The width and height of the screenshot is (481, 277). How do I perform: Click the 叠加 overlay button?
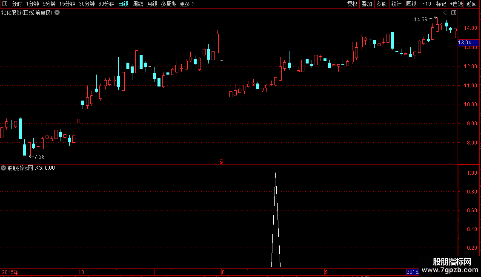coord(366,4)
